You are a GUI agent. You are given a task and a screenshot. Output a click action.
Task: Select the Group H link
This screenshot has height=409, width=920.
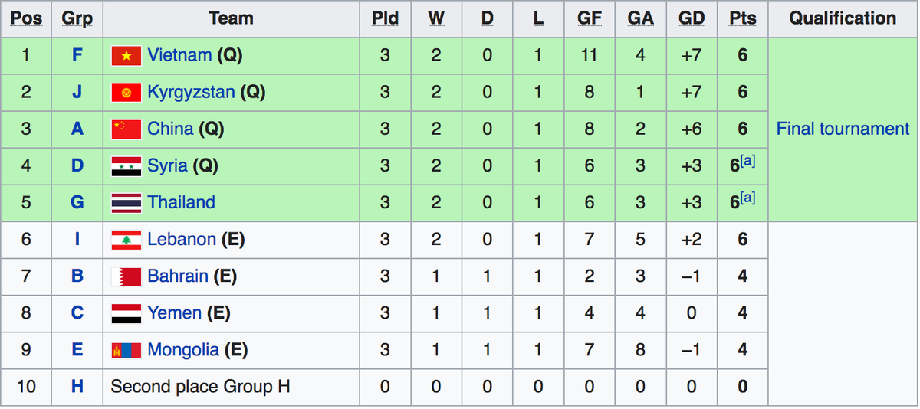[x=77, y=386]
